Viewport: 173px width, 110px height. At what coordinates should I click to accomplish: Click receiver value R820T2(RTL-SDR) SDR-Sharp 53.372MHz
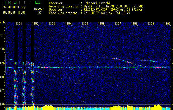113,10
